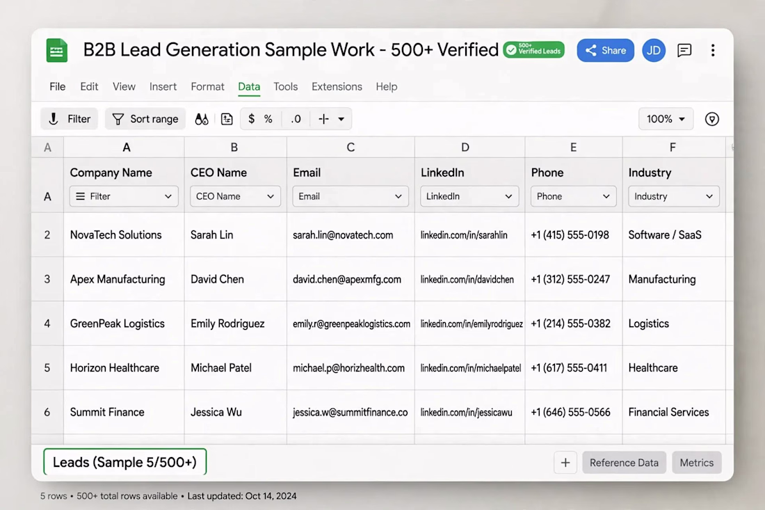This screenshot has height=510, width=765.
Task: Apply dollar currency format
Action: point(251,119)
